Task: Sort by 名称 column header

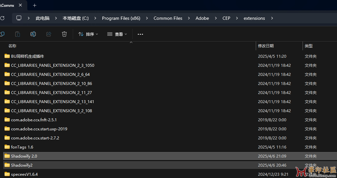Action: click(x=12, y=46)
